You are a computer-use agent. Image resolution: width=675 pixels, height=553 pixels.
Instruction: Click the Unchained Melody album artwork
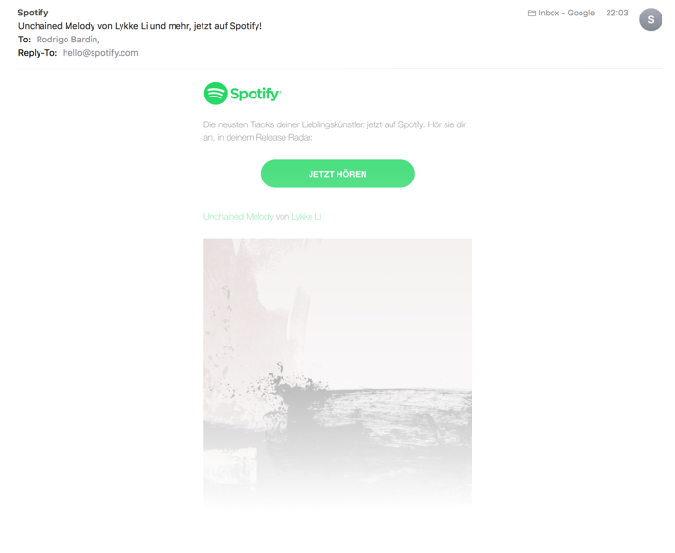point(337,372)
